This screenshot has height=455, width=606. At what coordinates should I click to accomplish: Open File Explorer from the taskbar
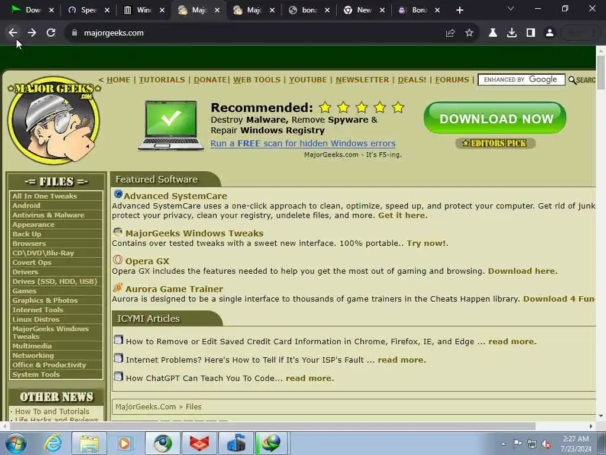tap(89, 443)
